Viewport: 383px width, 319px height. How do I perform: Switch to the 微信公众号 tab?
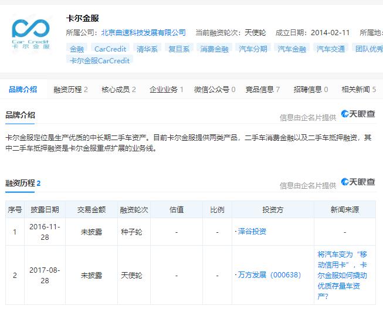[x=215, y=89]
